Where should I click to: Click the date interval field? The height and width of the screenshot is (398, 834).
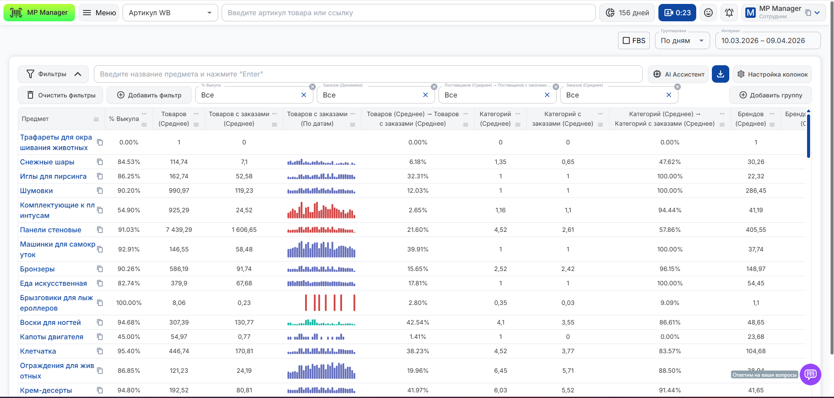click(768, 40)
